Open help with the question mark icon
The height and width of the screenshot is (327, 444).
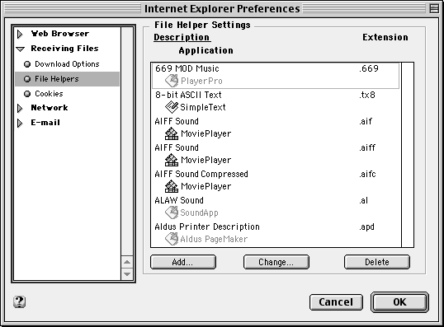pyautogui.click(x=19, y=301)
